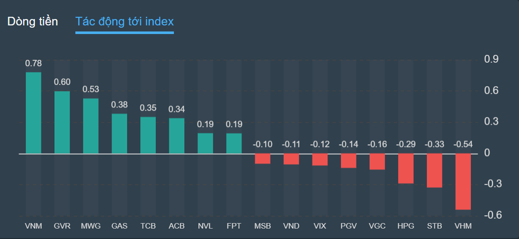Viewport: 519px width, 239px height.
Task: Select the ACB bar
Action: pos(177,136)
